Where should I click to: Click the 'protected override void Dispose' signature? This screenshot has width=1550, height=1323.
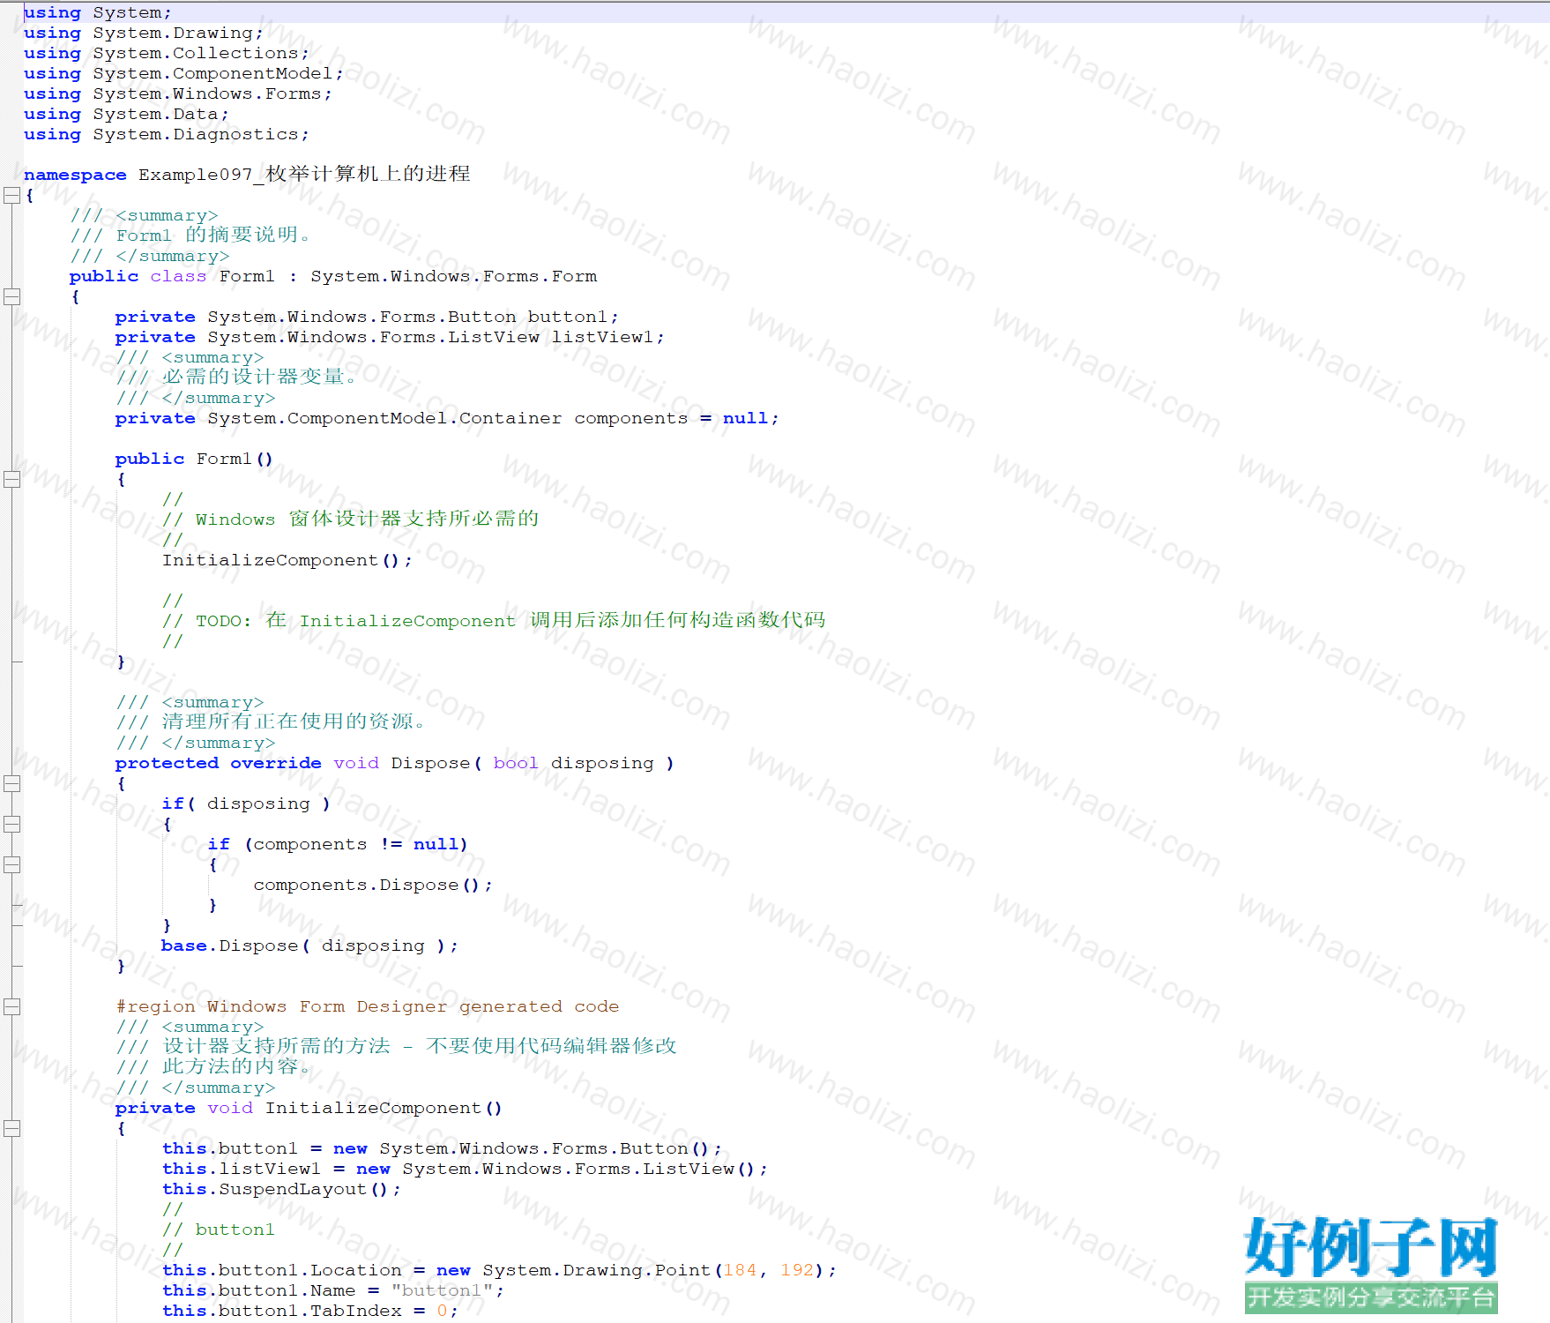pos(395,763)
